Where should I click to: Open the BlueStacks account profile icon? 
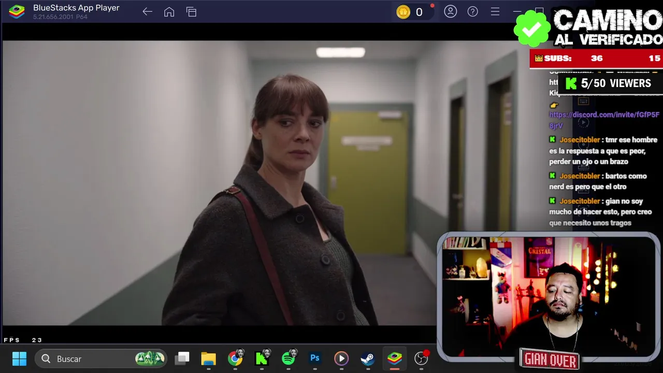pyautogui.click(x=451, y=11)
